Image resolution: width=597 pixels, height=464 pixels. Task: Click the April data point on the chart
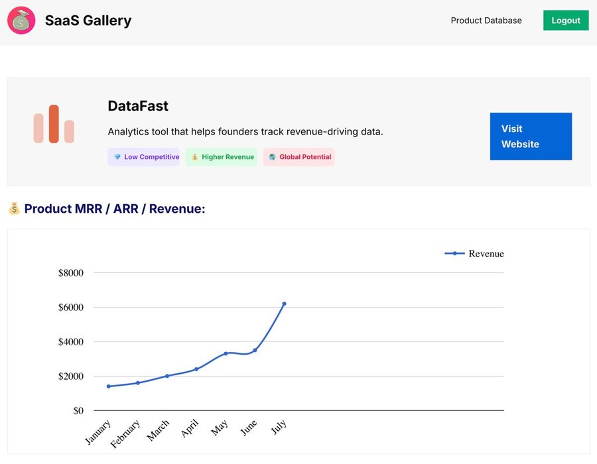pos(196,369)
